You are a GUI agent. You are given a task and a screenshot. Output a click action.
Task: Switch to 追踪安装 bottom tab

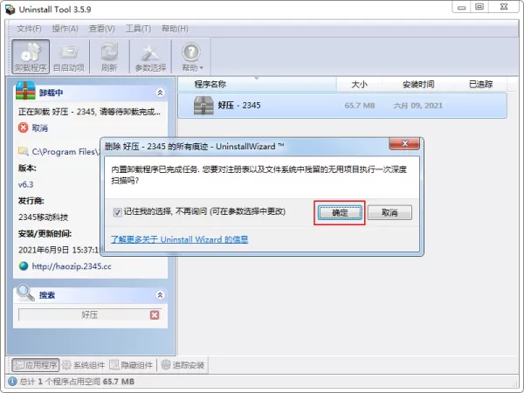[183, 365]
